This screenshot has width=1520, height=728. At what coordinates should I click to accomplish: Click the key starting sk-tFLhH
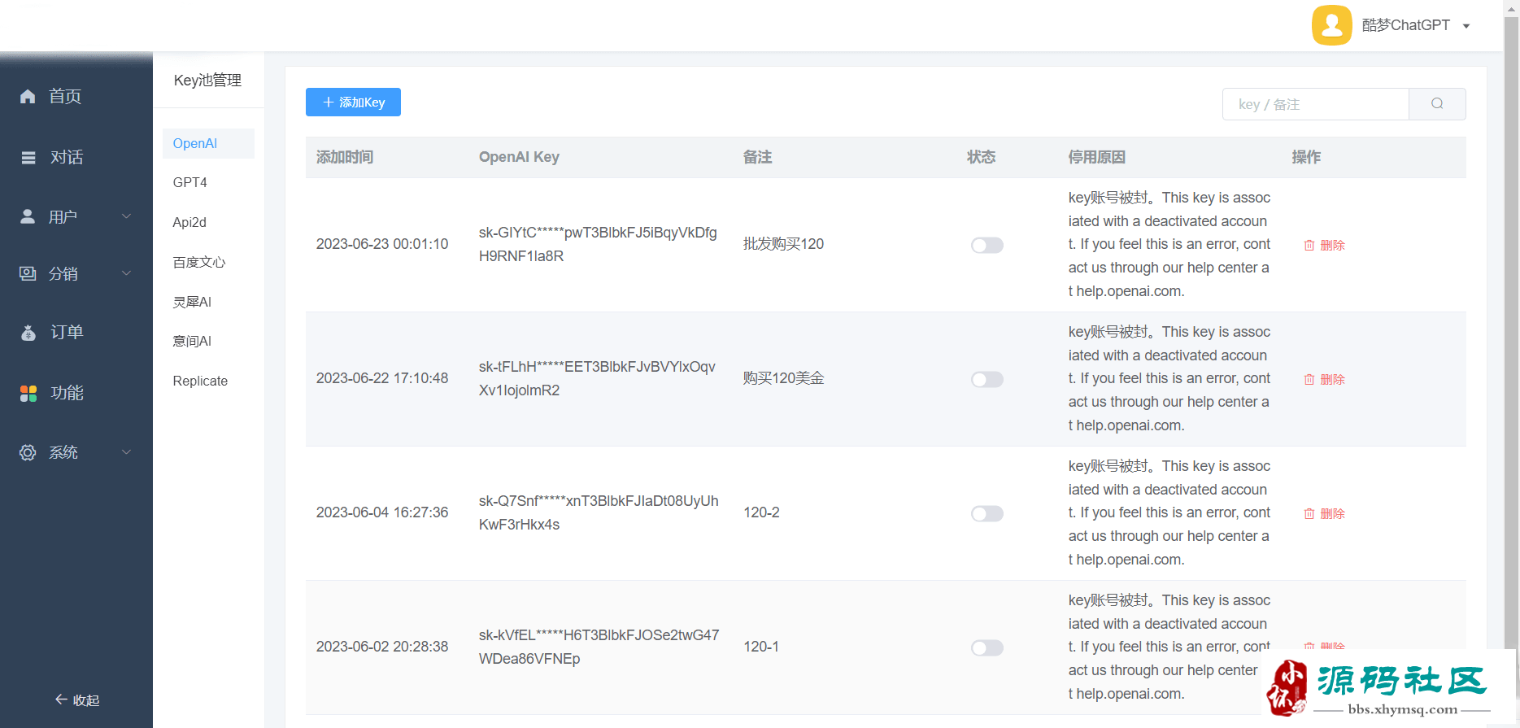coord(597,378)
